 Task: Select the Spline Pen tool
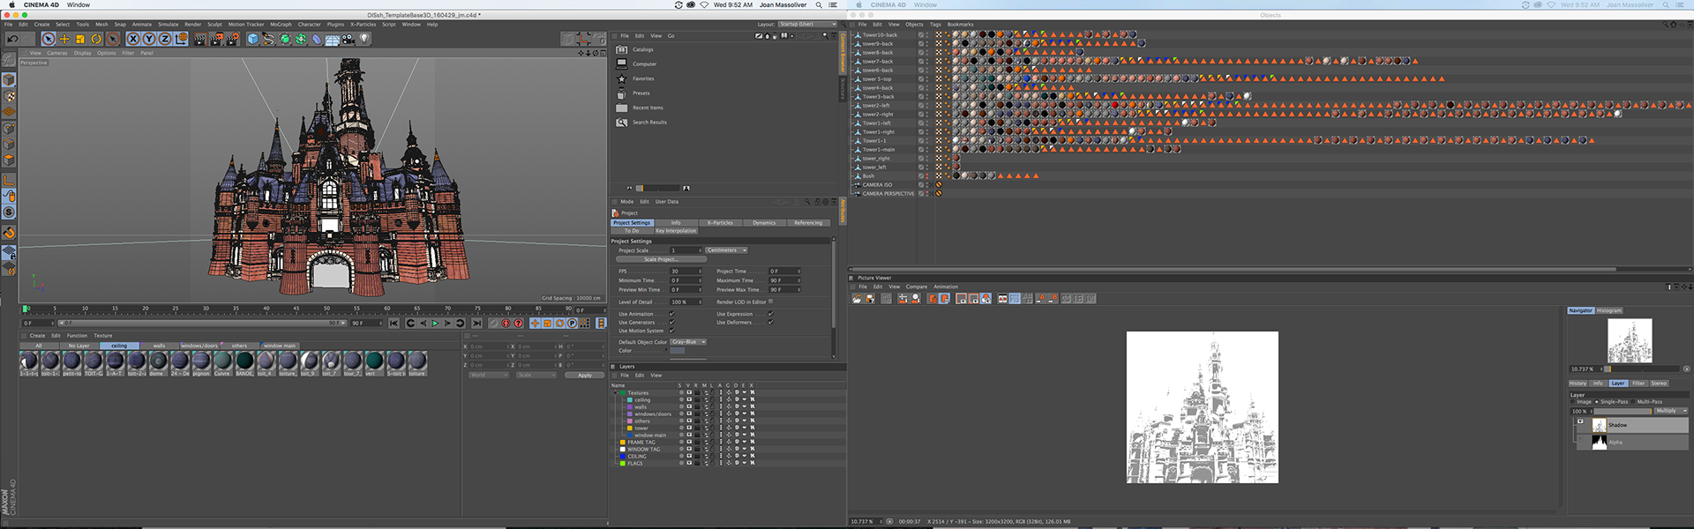pos(268,39)
